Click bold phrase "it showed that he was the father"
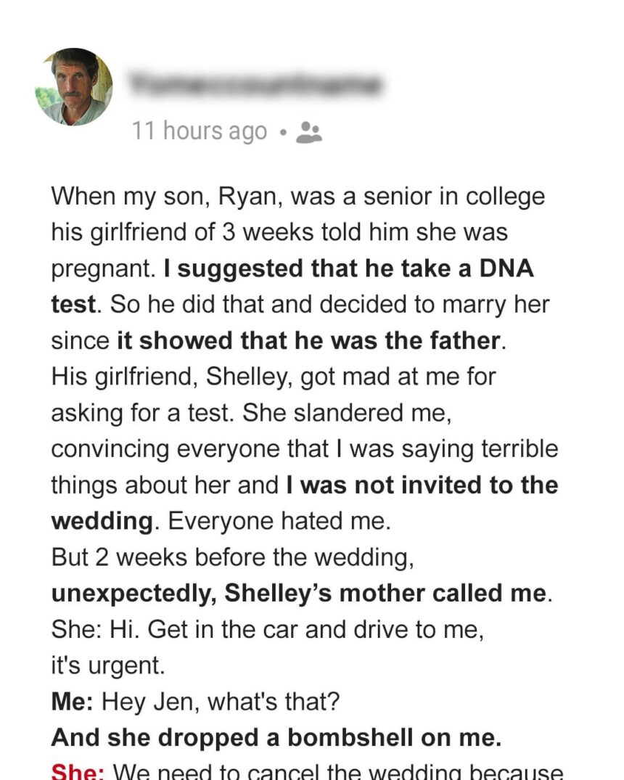Viewport: 624px width, 780px height. click(x=309, y=340)
